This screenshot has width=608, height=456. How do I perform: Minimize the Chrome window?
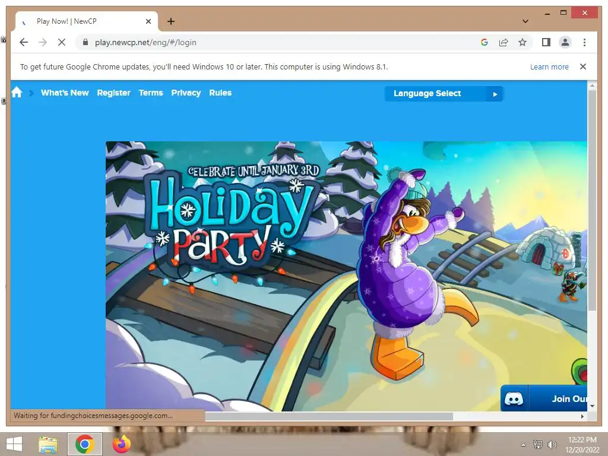click(547, 13)
